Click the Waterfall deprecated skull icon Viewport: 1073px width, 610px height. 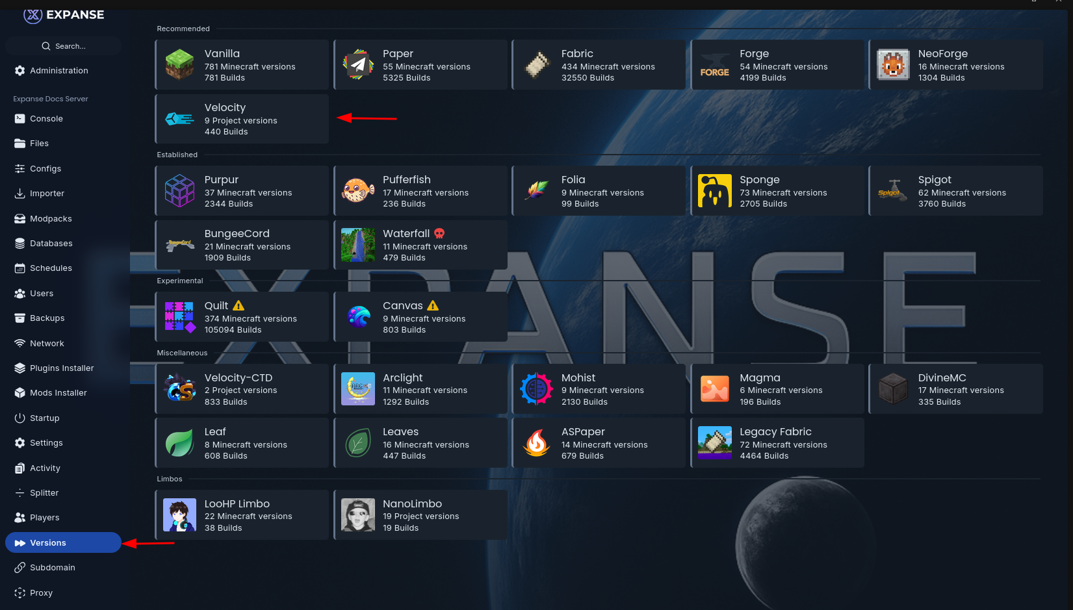(x=439, y=233)
